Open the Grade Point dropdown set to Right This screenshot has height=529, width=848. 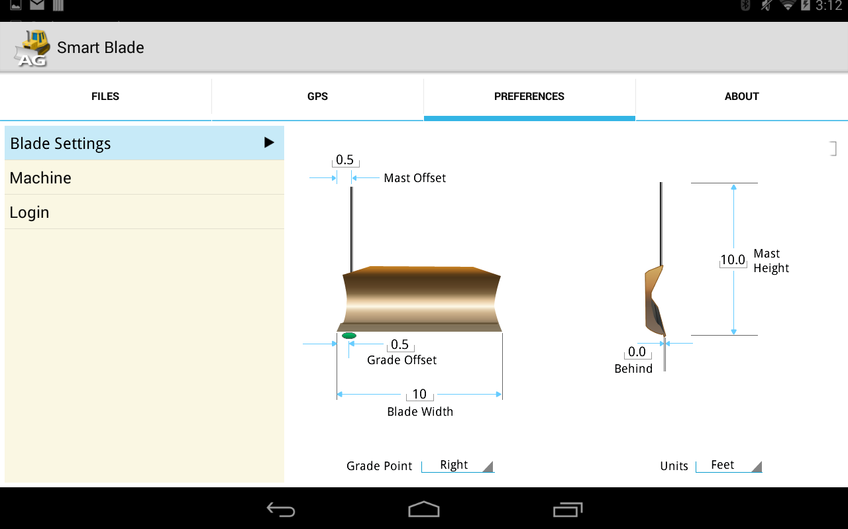coord(457,465)
